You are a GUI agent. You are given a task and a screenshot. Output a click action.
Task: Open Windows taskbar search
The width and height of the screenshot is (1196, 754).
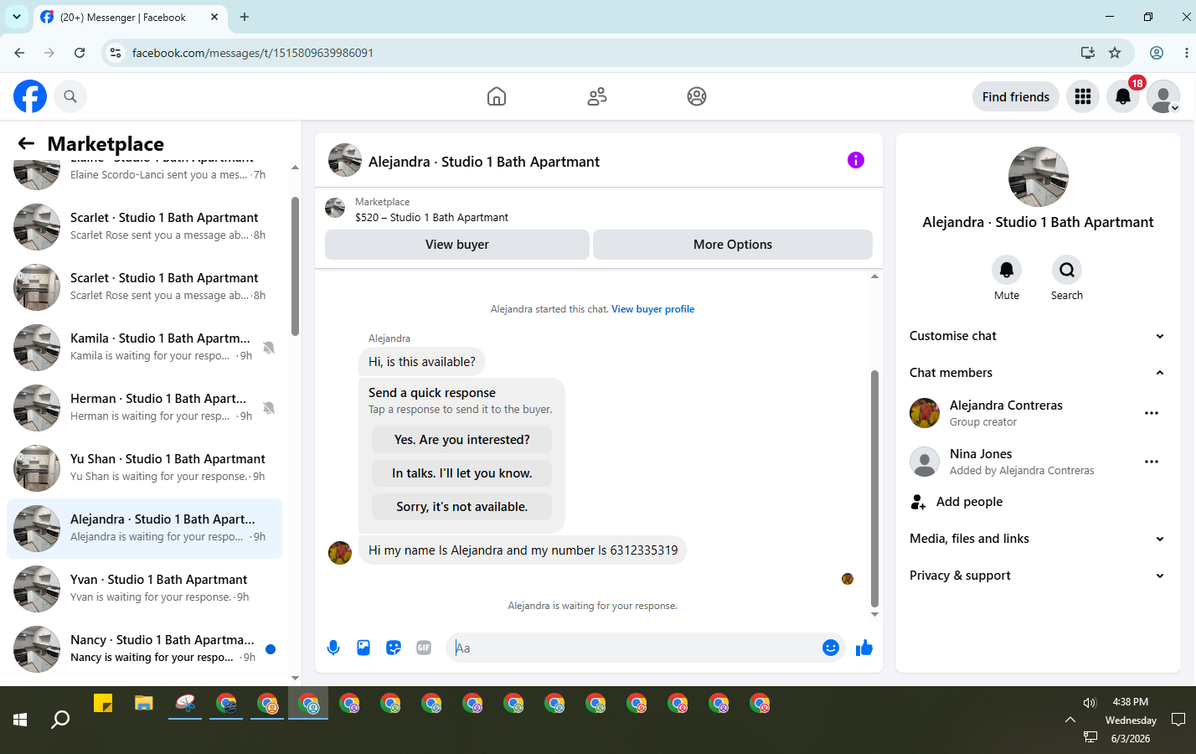point(60,720)
